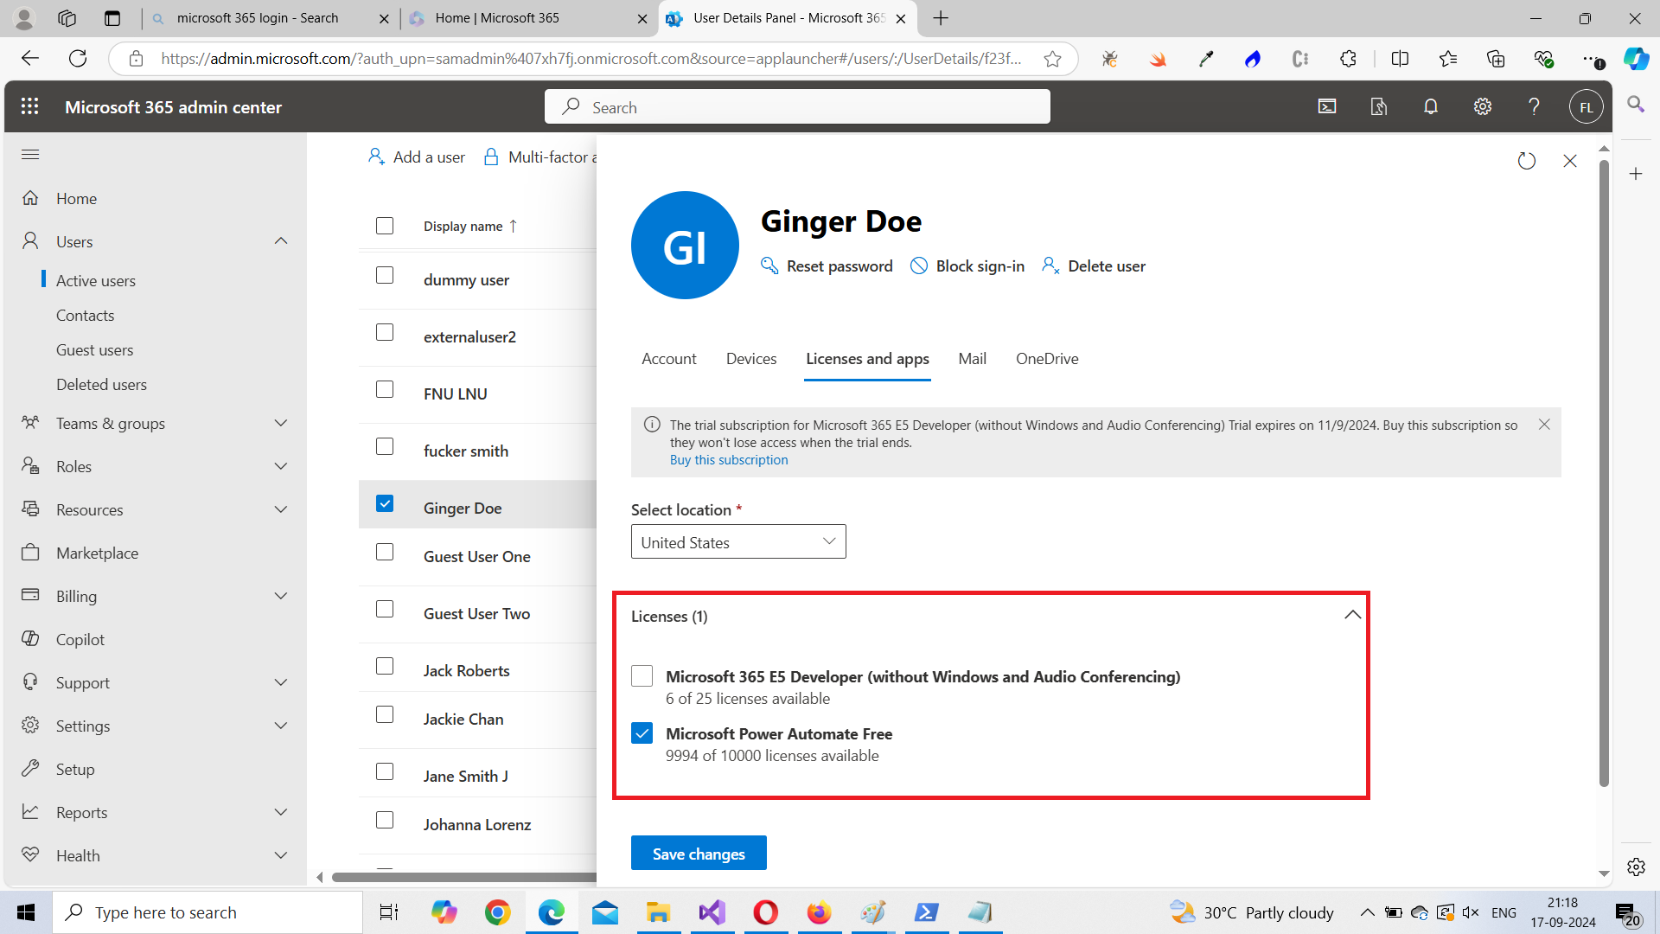Viewport: 1660px width, 934px height.
Task: Check Microsoft 365 E5 Developer license
Action: pos(642,675)
